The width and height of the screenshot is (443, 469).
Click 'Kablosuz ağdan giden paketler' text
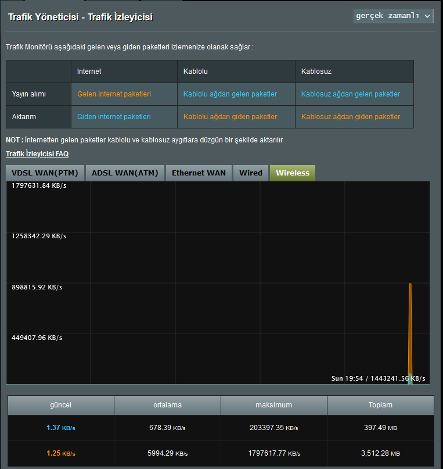coord(351,117)
